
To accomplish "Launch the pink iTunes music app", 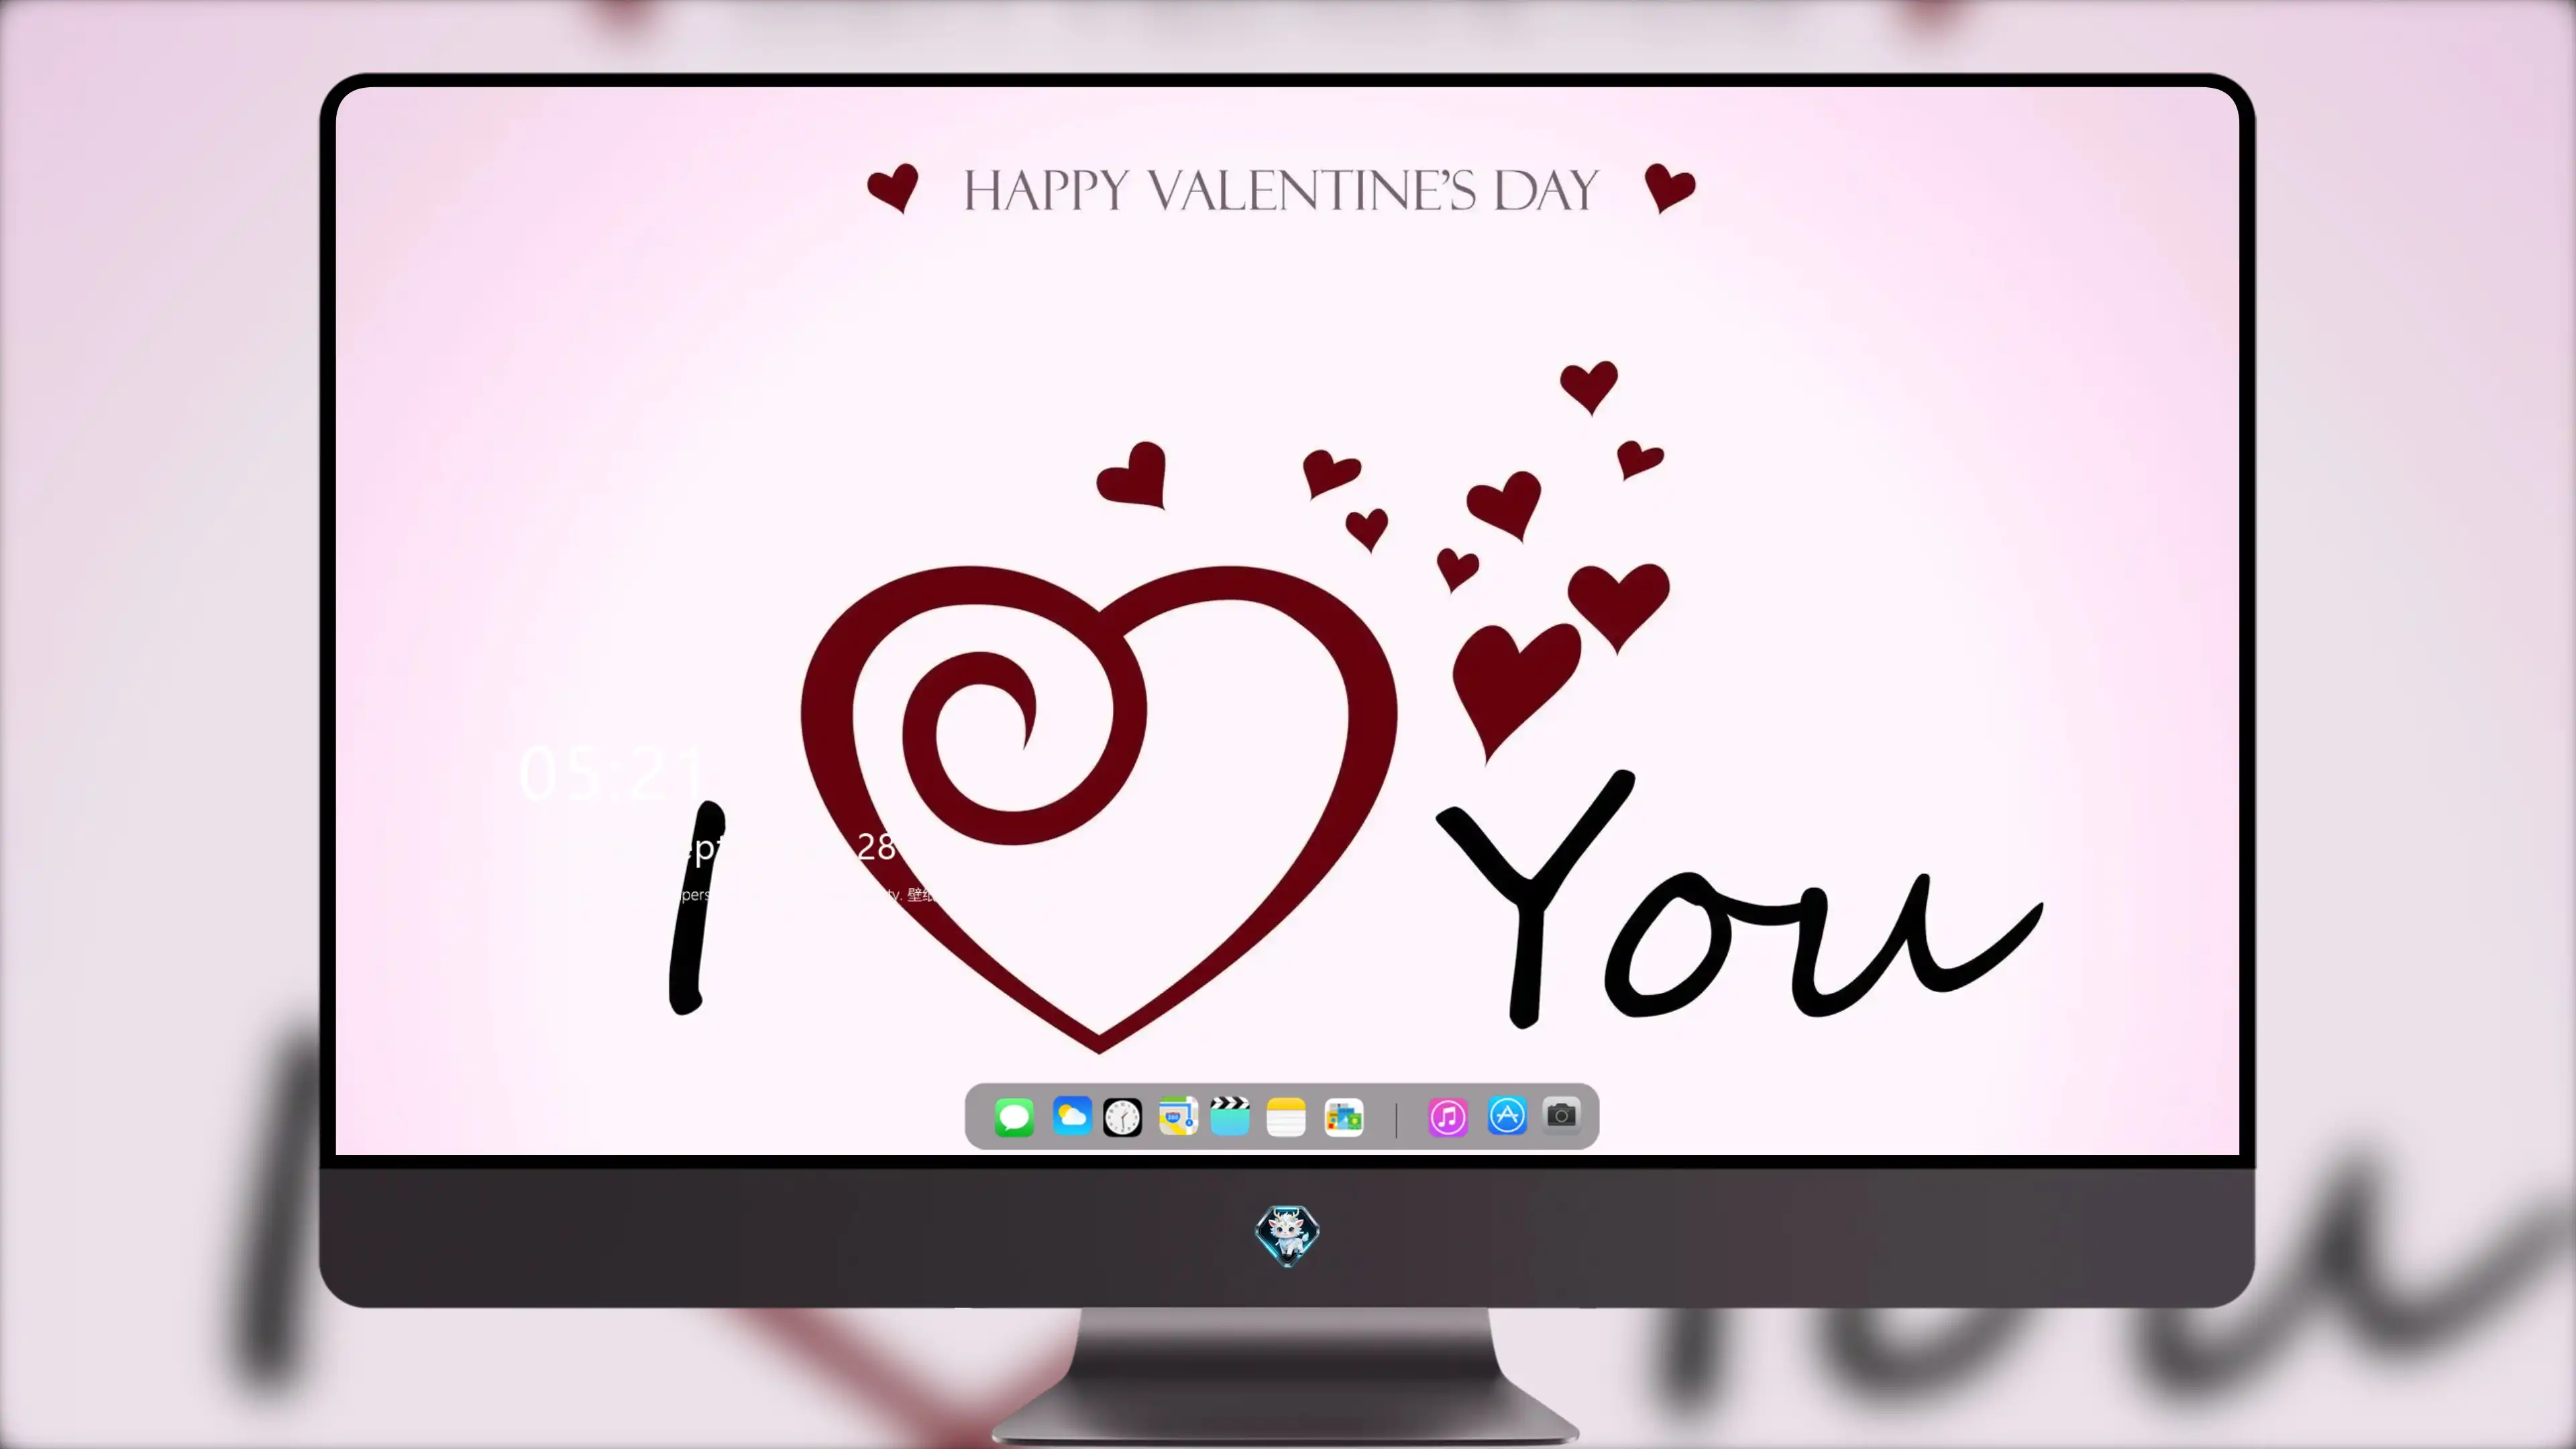I will pos(1448,1117).
